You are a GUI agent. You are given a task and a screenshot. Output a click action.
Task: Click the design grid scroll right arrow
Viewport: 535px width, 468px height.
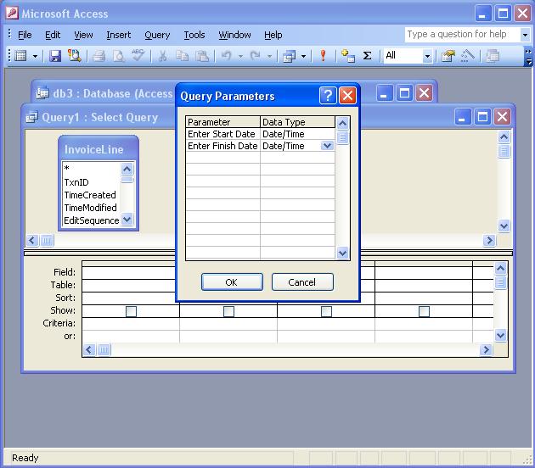(486, 350)
